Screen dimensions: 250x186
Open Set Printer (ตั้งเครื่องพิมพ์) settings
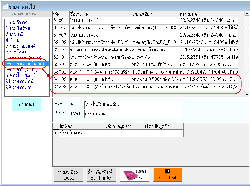[100, 174]
